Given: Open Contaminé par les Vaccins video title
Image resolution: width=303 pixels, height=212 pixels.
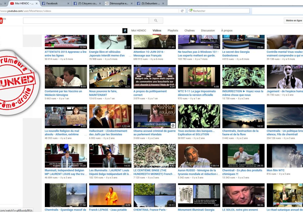Looking at the screenshot, I should tap(63, 93).
